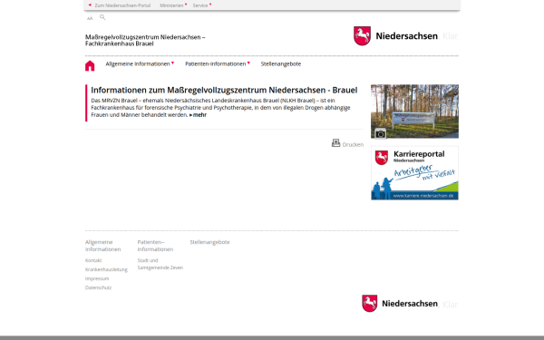
Task: Open footer Allgemeine Informationen heading
Action: pyautogui.click(x=102, y=246)
